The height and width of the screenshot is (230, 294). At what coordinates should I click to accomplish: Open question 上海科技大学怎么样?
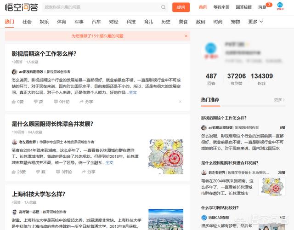39,194
